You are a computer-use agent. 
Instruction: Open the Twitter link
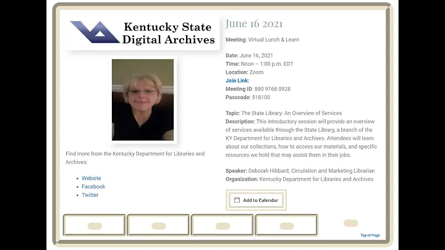(90, 195)
